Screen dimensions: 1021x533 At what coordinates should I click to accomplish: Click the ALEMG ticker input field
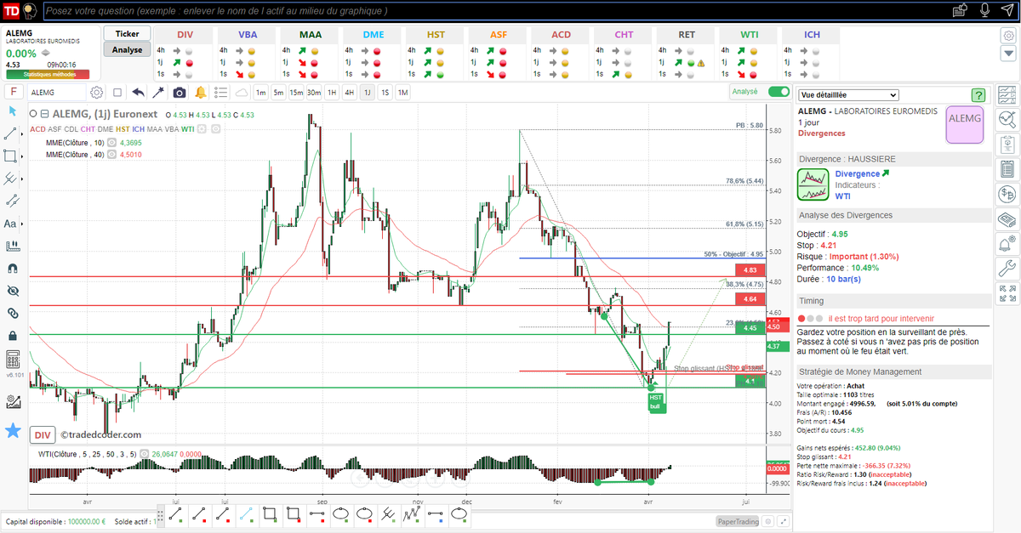click(x=58, y=93)
